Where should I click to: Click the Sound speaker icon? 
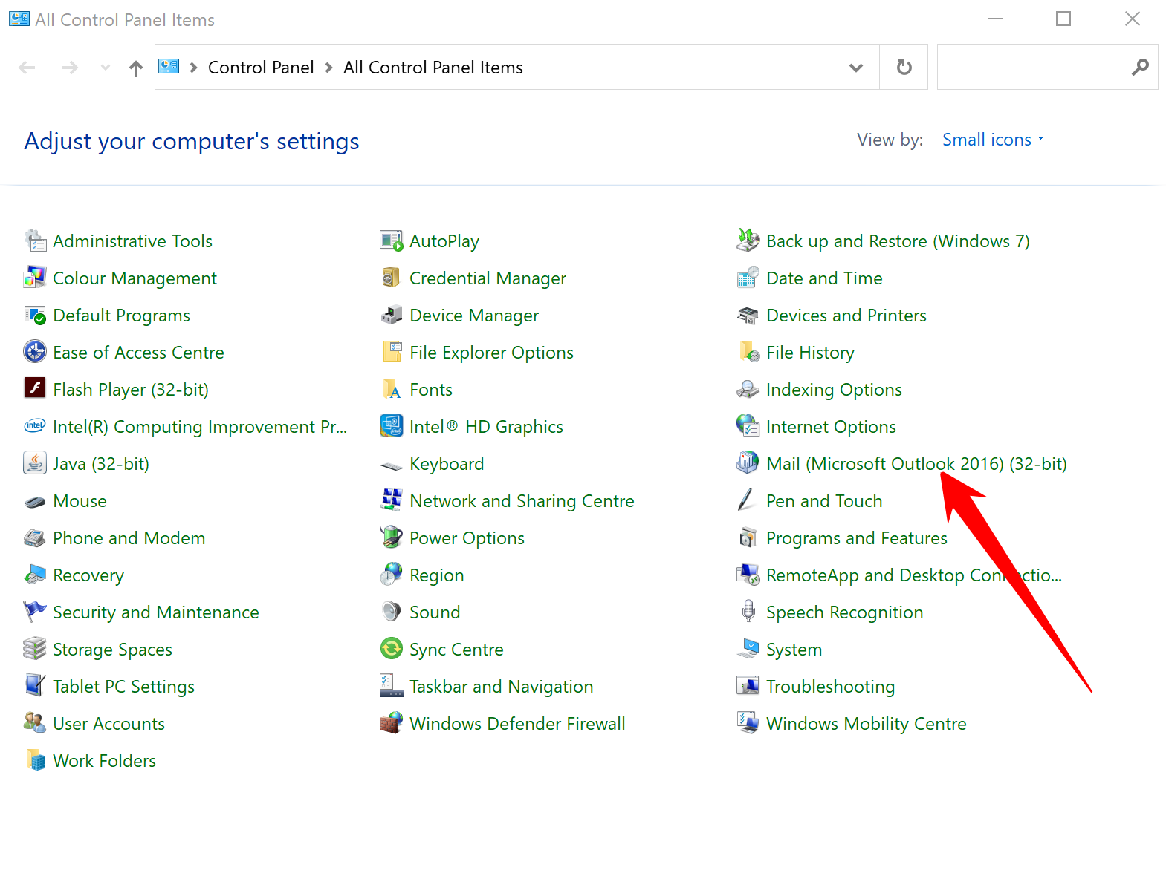pos(392,612)
